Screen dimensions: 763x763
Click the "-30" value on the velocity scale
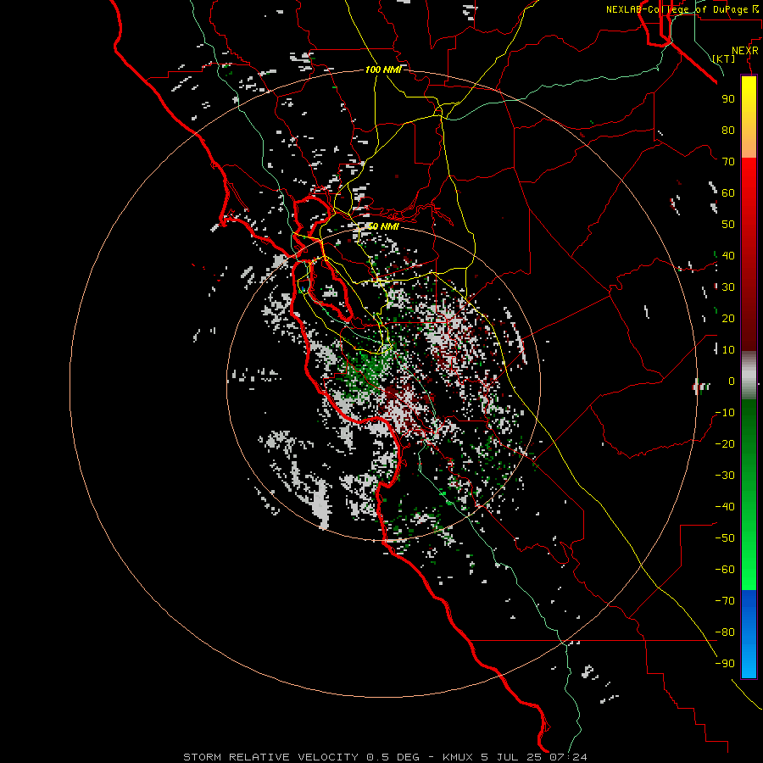[x=725, y=476]
